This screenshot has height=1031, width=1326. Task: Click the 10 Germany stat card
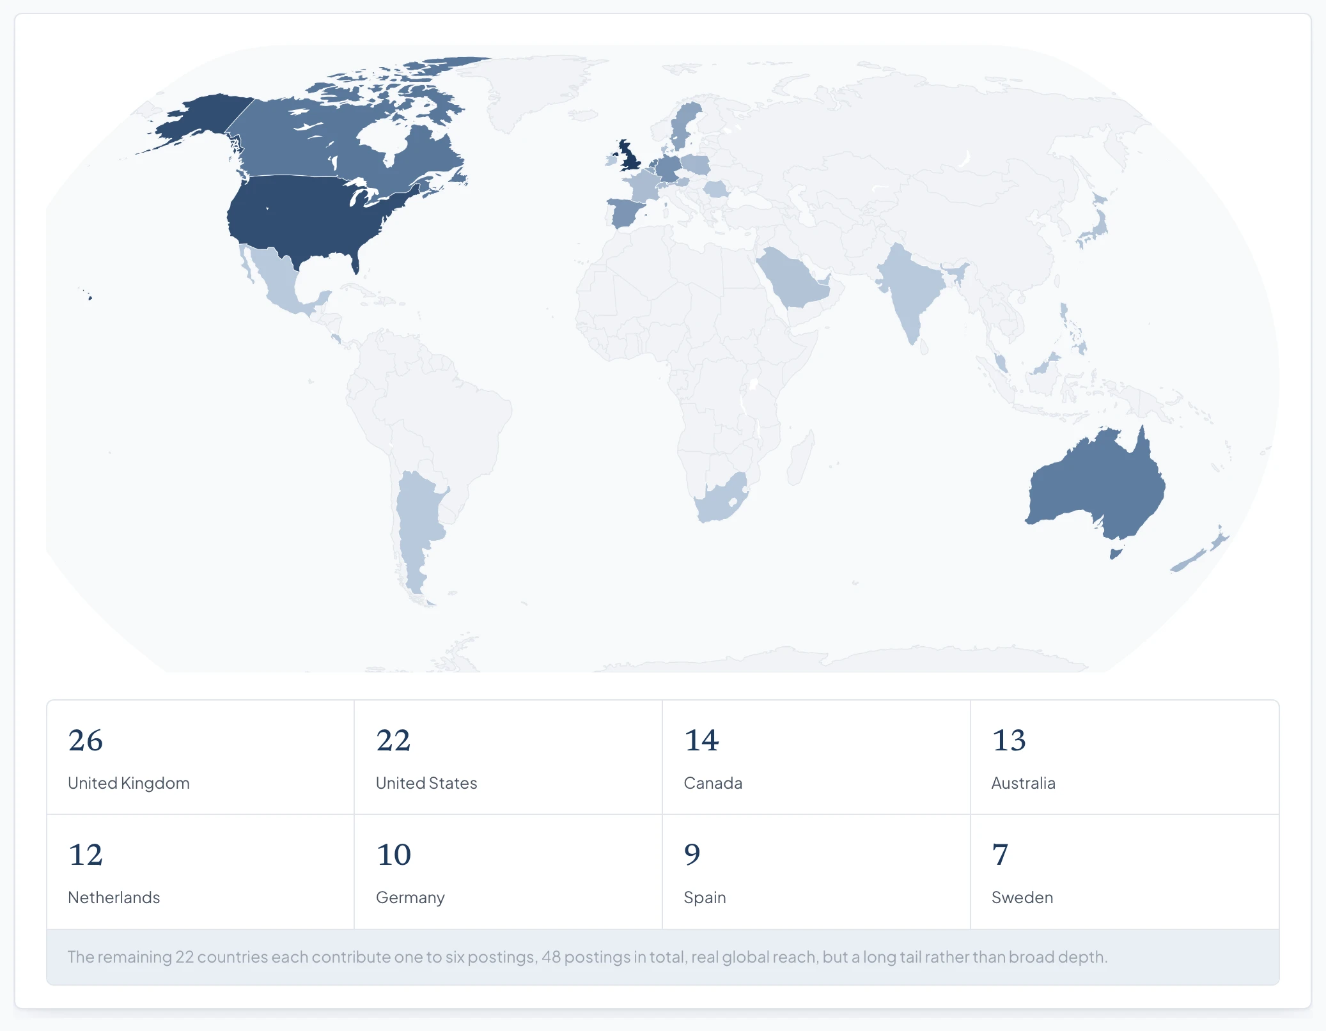point(508,871)
